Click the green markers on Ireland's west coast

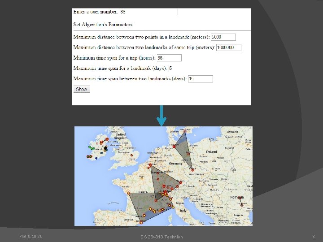pos(92,148)
